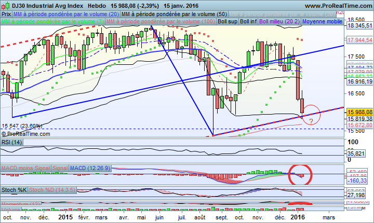Screen dimensions: 374x223
Task: Click the Hebdo timeframe text in title
Action: click(x=97, y=6)
